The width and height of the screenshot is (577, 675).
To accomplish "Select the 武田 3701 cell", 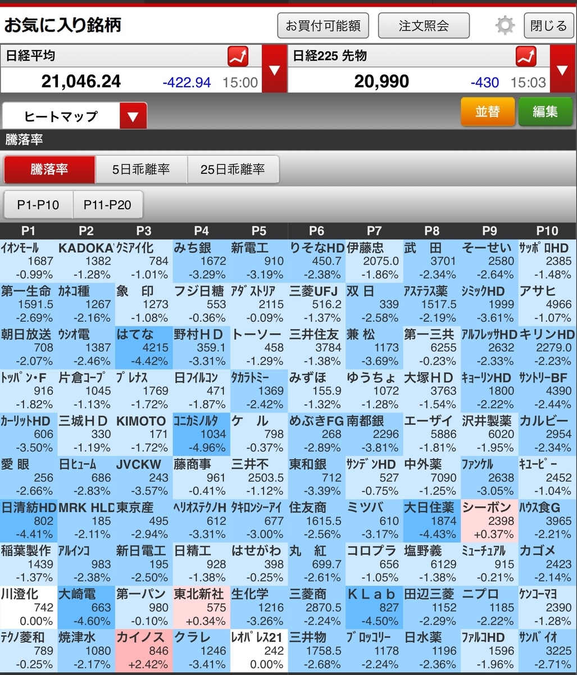I will coord(432,261).
